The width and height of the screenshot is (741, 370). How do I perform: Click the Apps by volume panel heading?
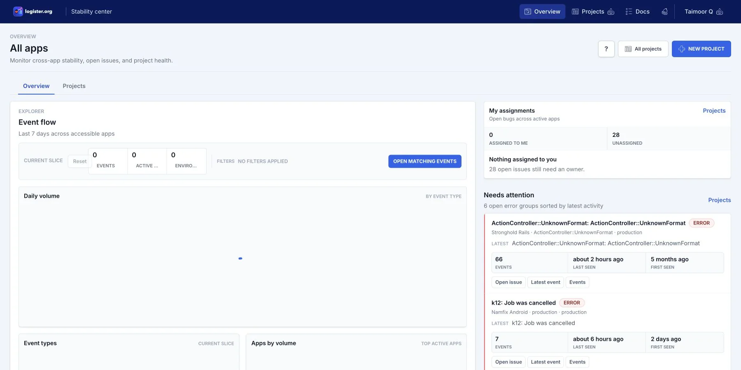click(x=274, y=343)
